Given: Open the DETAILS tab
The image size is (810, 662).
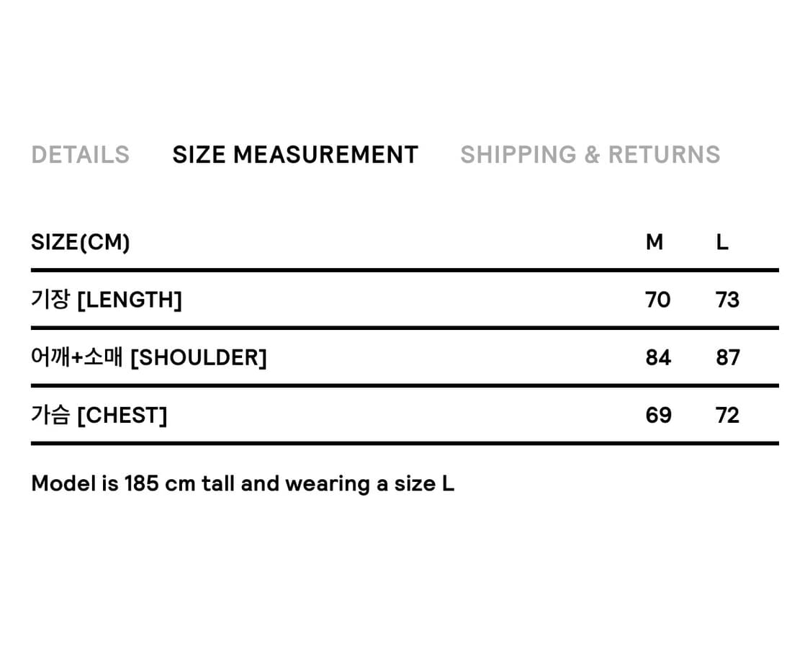Looking at the screenshot, I should (81, 155).
